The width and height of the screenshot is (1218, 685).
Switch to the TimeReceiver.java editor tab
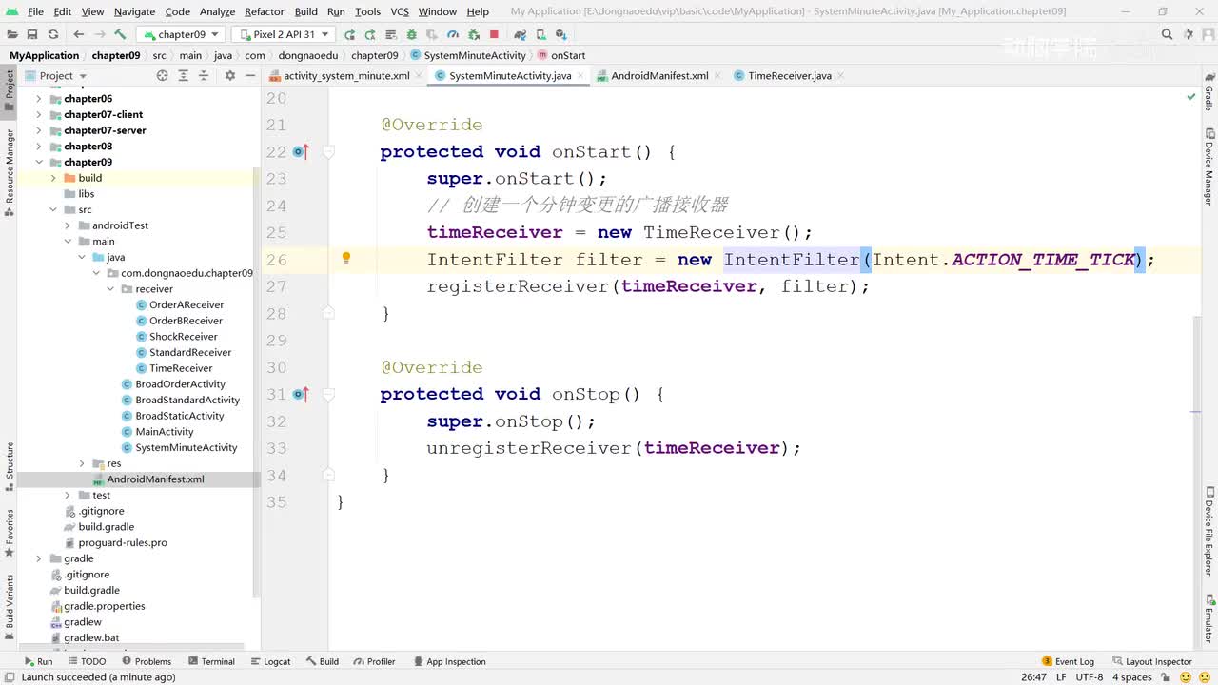[790, 75]
